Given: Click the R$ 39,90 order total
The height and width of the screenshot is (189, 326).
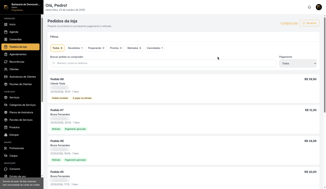Looking at the screenshot, I should (310, 79).
